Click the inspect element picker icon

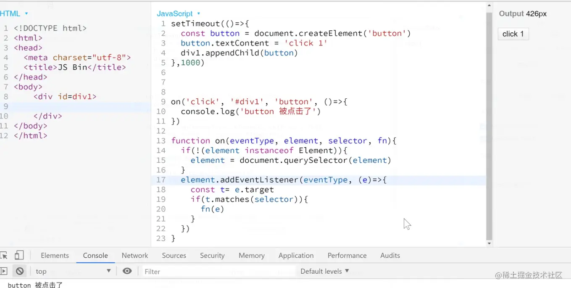point(4,255)
